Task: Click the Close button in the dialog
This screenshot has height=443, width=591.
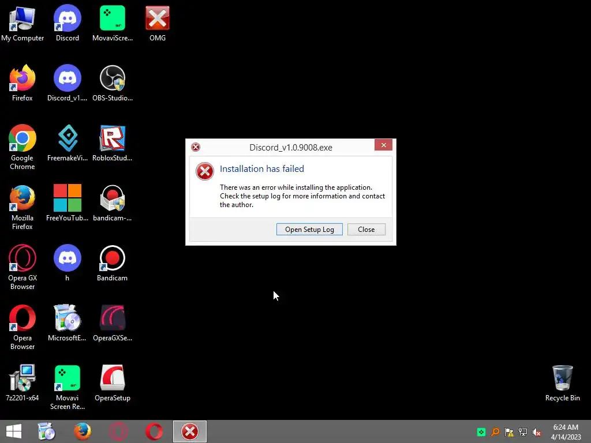Action: pos(366,230)
